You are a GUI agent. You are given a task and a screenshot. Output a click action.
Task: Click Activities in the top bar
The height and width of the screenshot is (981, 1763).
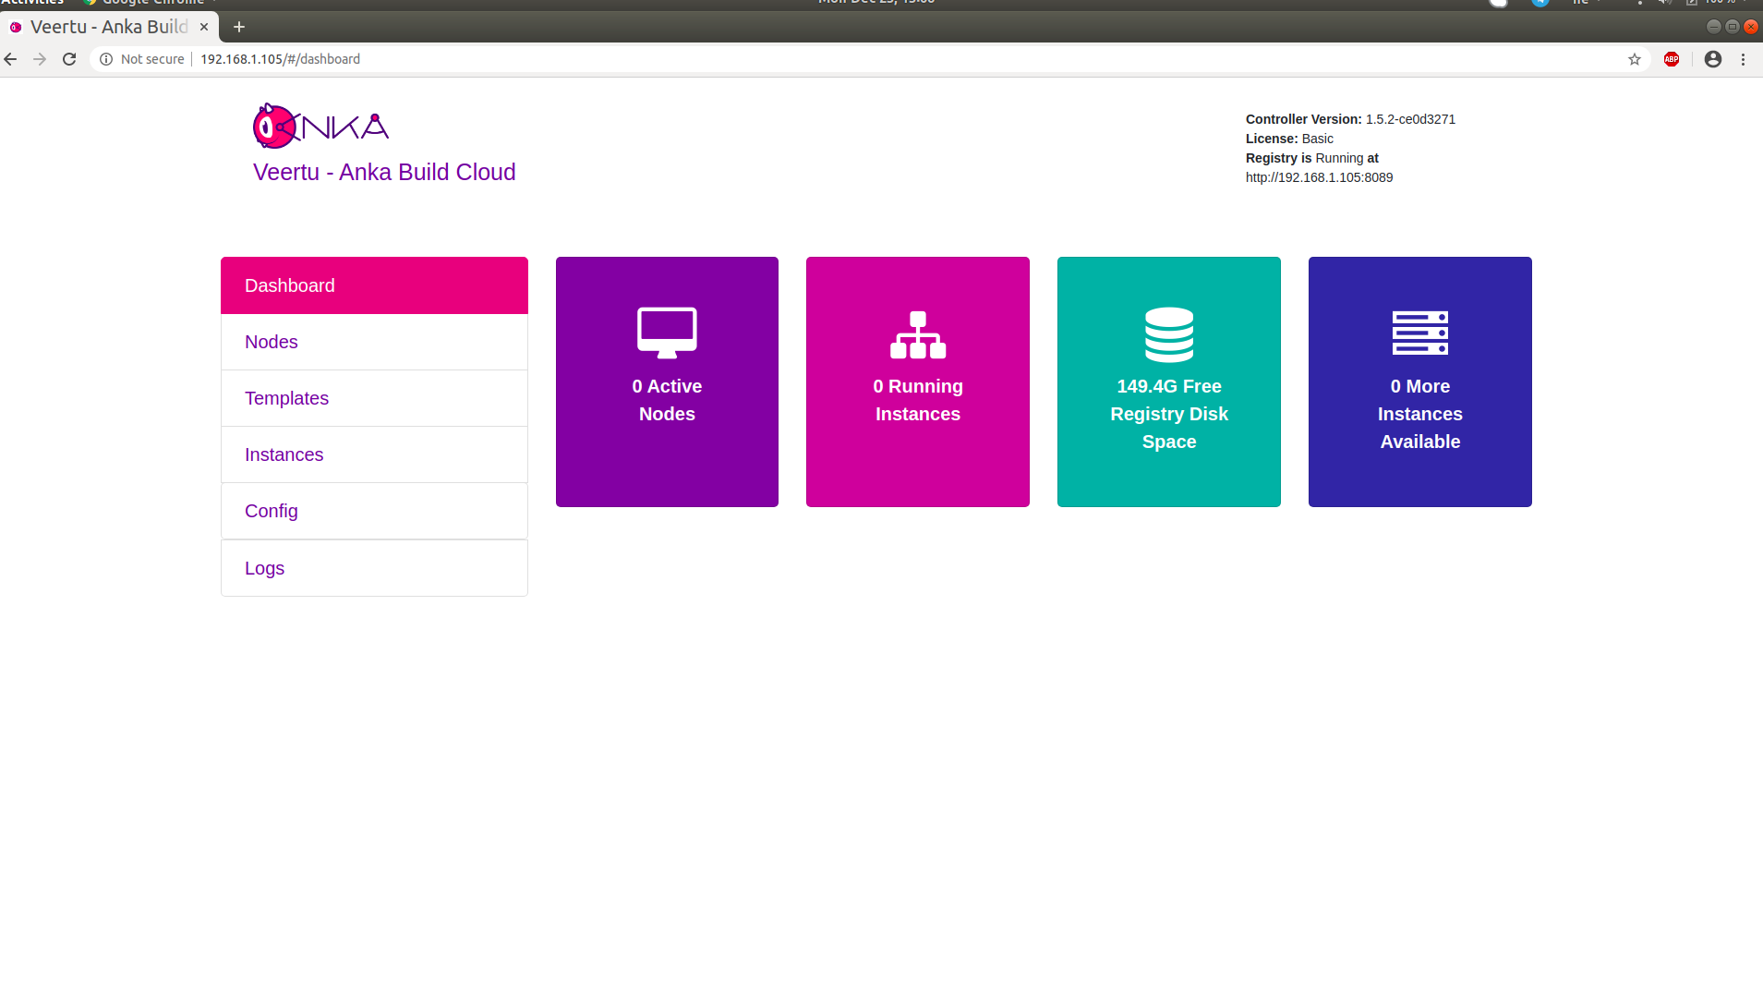pos(34,3)
